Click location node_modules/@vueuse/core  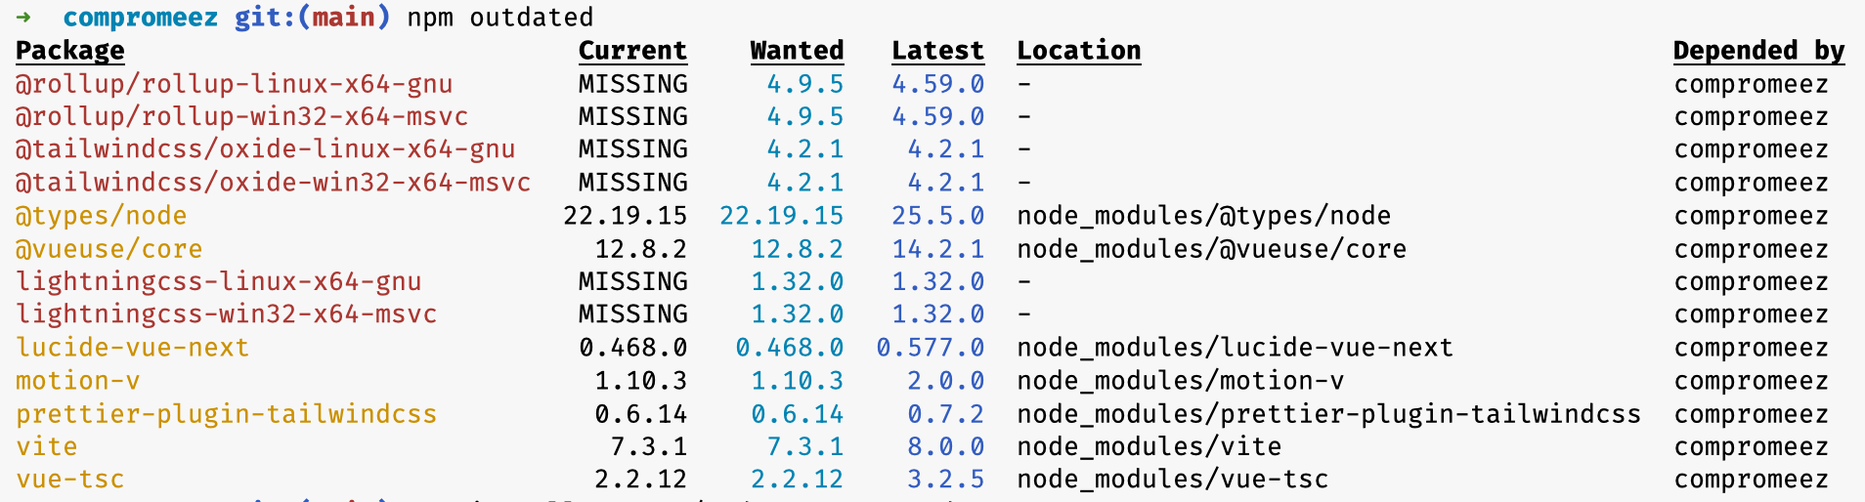pyautogui.click(x=1211, y=249)
